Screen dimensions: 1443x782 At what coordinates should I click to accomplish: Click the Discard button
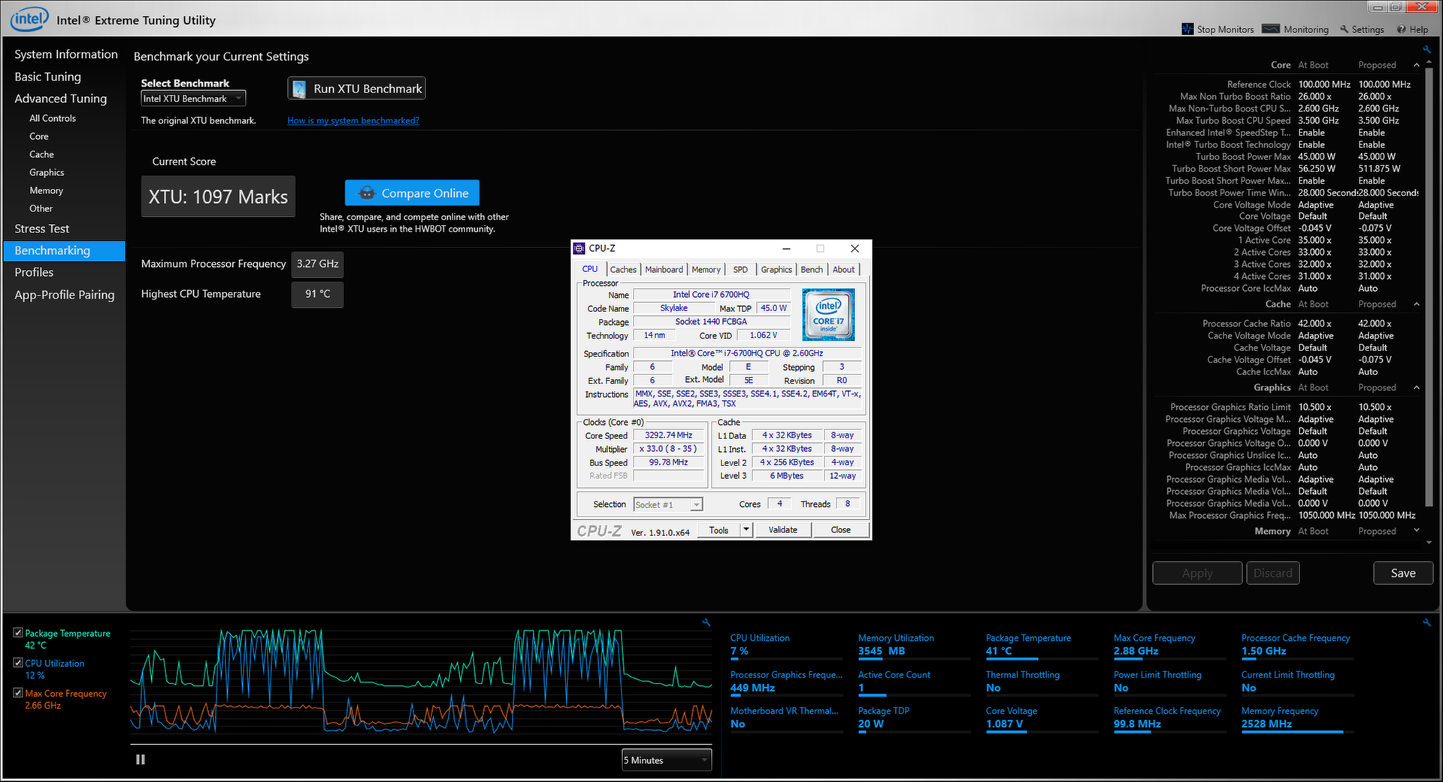click(x=1272, y=573)
